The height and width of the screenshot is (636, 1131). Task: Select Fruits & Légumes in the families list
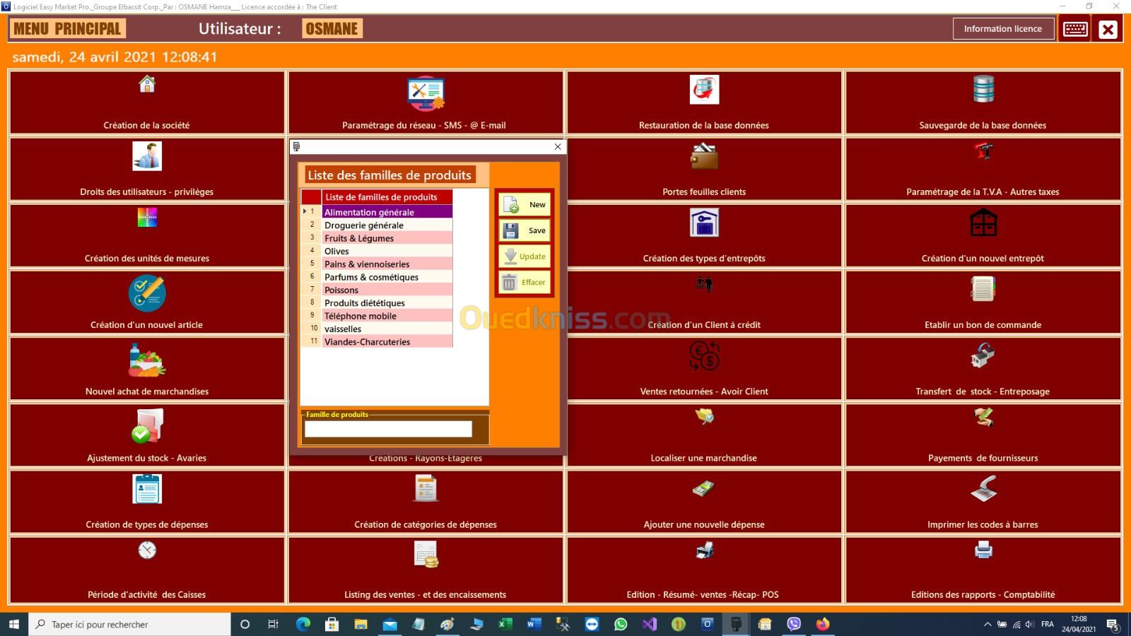(x=387, y=238)
